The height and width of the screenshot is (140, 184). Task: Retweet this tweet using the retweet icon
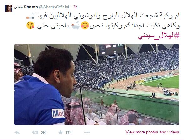click(x=35, y=133)
